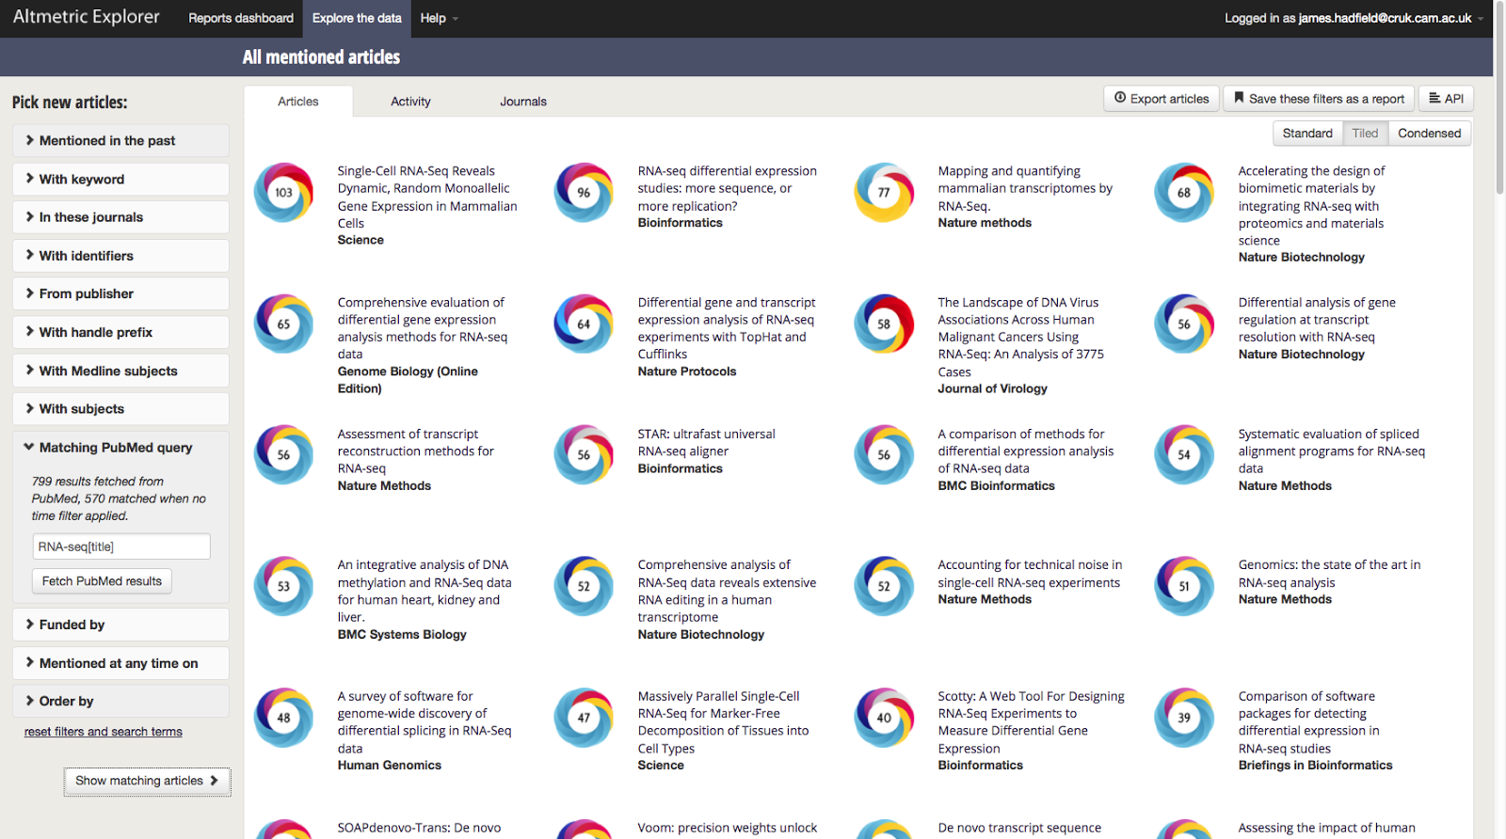This screenshot has height=839, width=1506.
Task: Click the Altmetric donut scored 48
Action: click(283, 718)
